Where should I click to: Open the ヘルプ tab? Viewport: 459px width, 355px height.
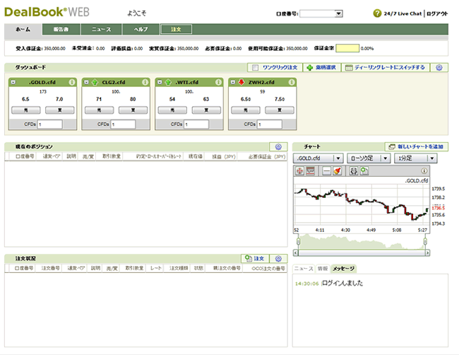(141, 29)
